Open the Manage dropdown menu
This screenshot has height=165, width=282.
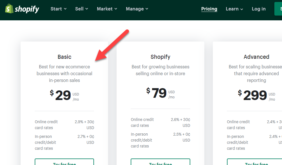137,9
